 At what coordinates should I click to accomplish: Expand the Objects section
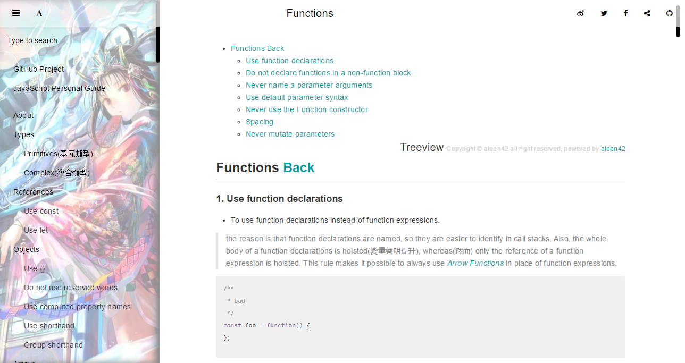(x=26, y=249)
